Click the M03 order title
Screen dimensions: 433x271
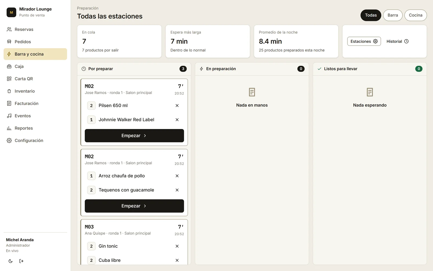[x=89, y=227]
